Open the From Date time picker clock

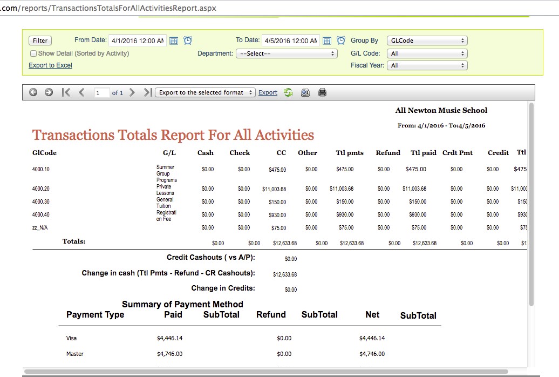click(188, 41)
